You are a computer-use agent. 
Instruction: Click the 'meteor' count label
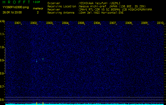pos(38,9)
